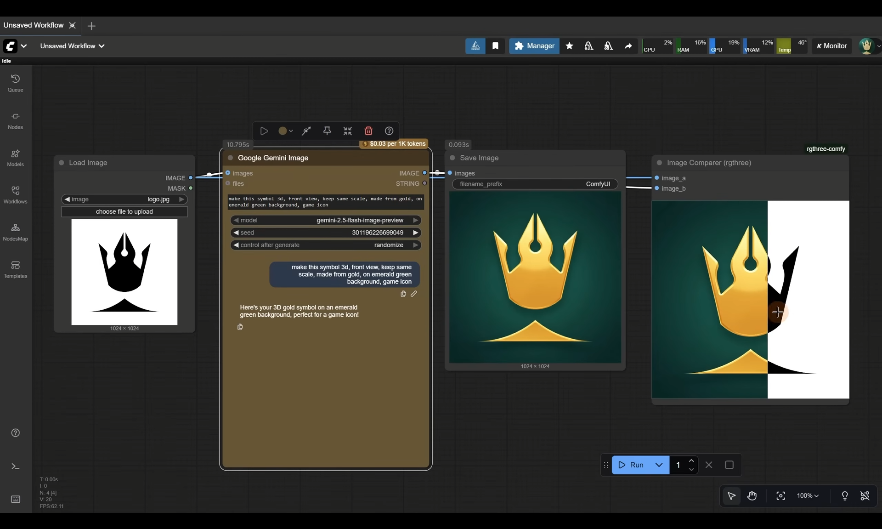Toggle link visibility icon at bottom right
This screenshot has width=882, height=529.
[865, 496]
